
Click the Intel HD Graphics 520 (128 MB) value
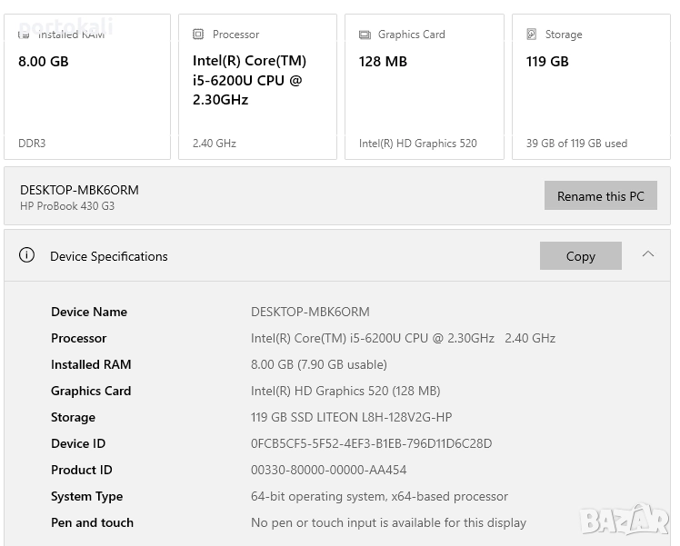click(345, 391)
